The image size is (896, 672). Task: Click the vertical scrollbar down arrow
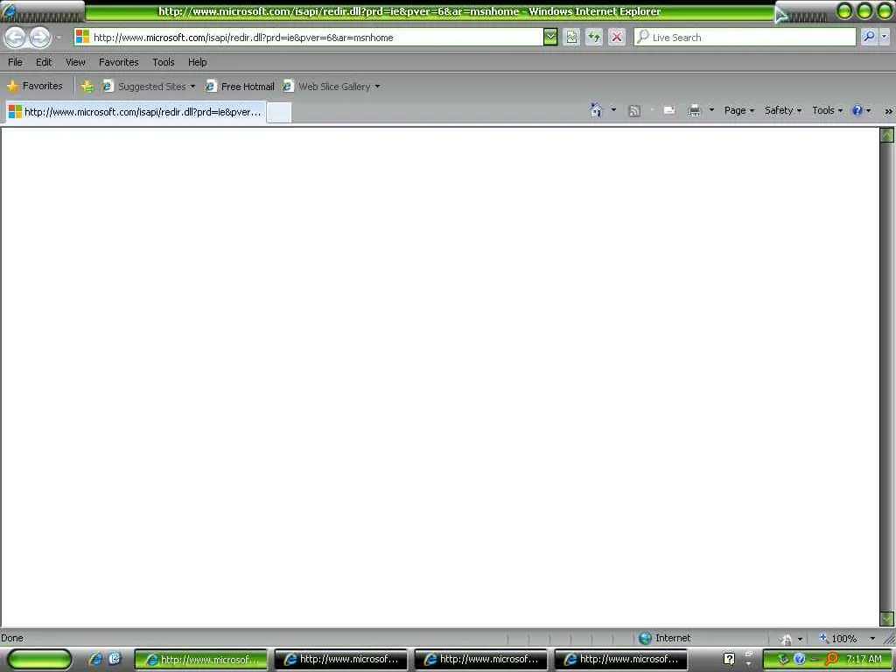pos(887,619)
